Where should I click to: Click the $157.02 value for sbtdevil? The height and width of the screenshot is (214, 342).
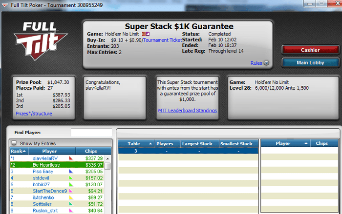[94, 178]
